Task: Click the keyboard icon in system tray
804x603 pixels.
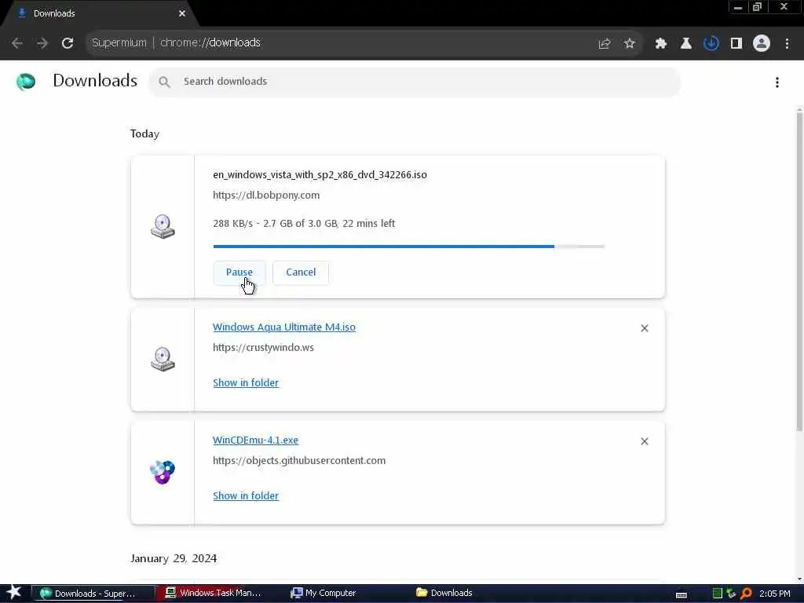Action: point(682,595)
